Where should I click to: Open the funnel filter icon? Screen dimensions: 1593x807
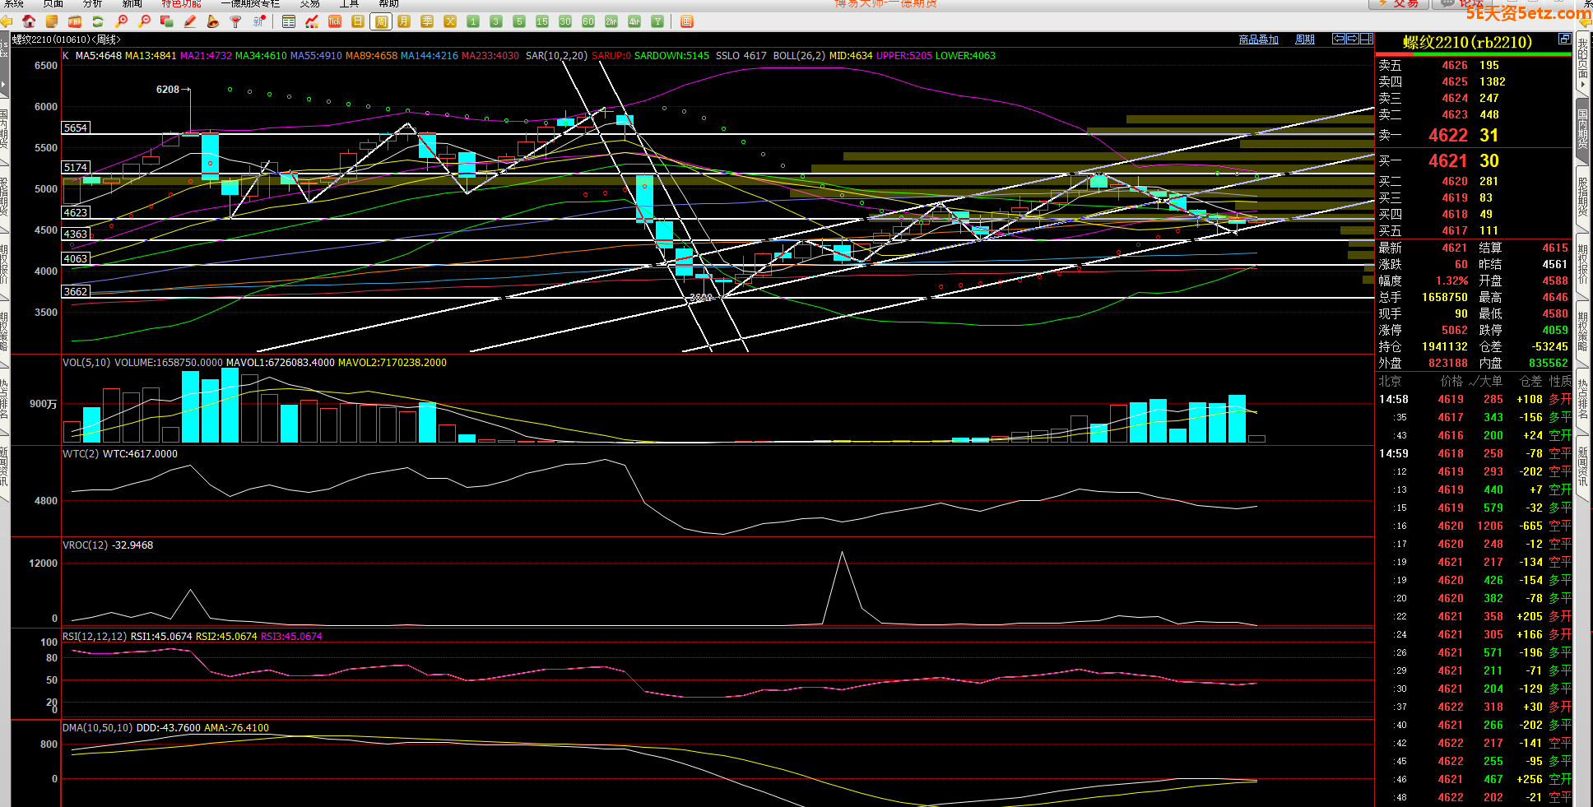[236, 21]
